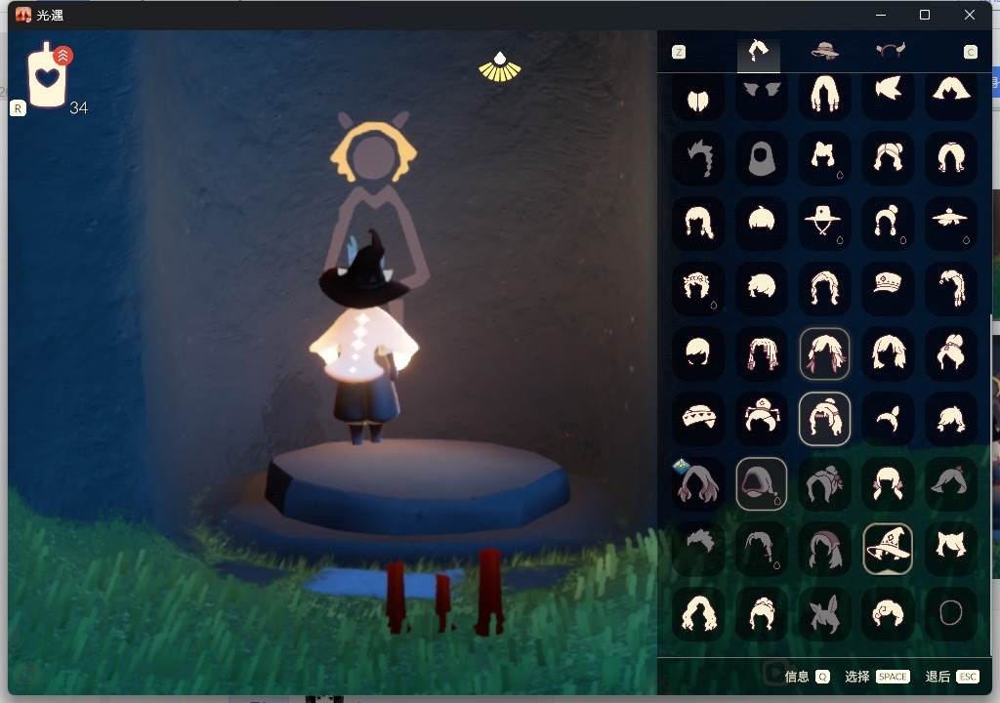Click the 光遇 window title icon
The height and width of the screenshot is (703, 1000).
coord(23,15)
